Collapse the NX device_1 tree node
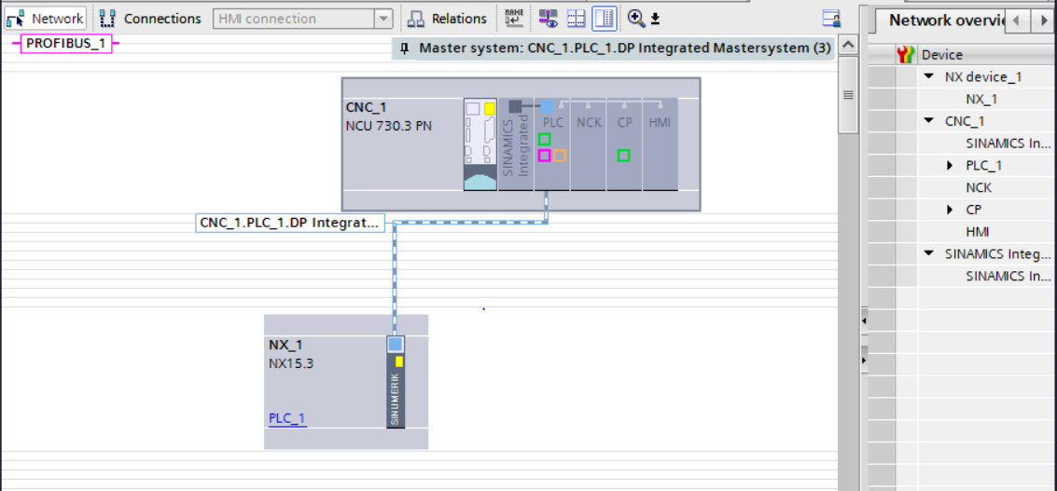The image size is (1057, 491). [x=930, y=76]
